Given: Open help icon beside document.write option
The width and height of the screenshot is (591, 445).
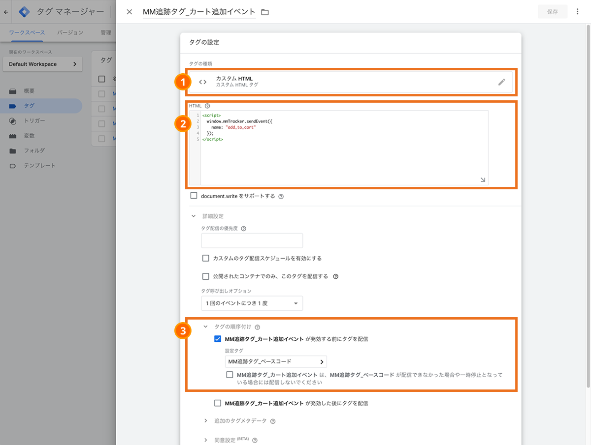Looking at the screenshot, I should (281, 196).
